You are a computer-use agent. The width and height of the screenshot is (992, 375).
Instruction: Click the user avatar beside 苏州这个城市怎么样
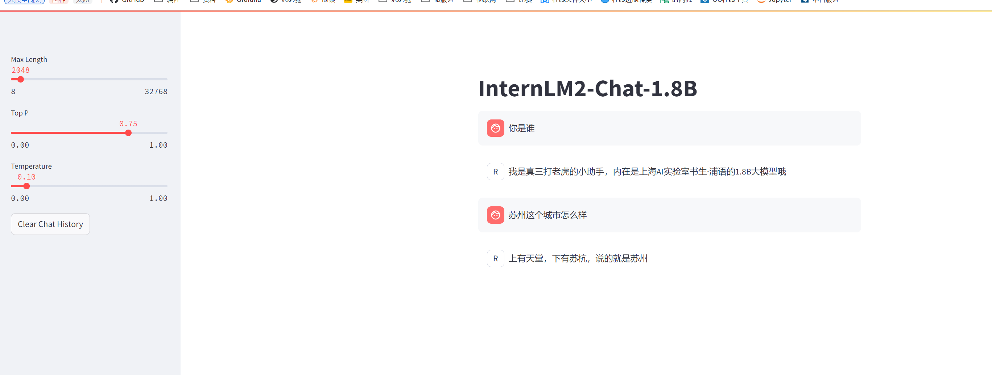point(495,215)
